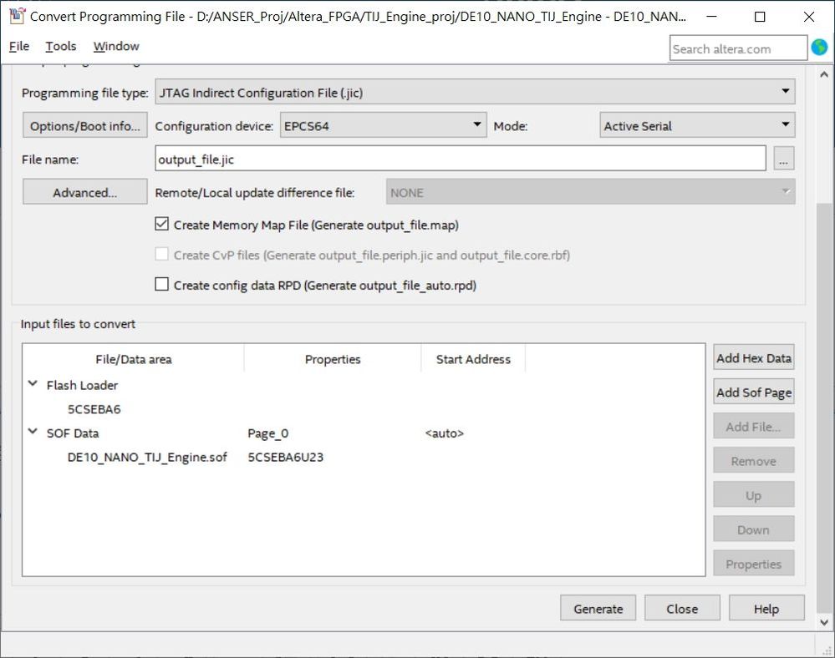
Task: Click the 5CSEBA6U23 properties cell
Action: [x=285, y=457]
